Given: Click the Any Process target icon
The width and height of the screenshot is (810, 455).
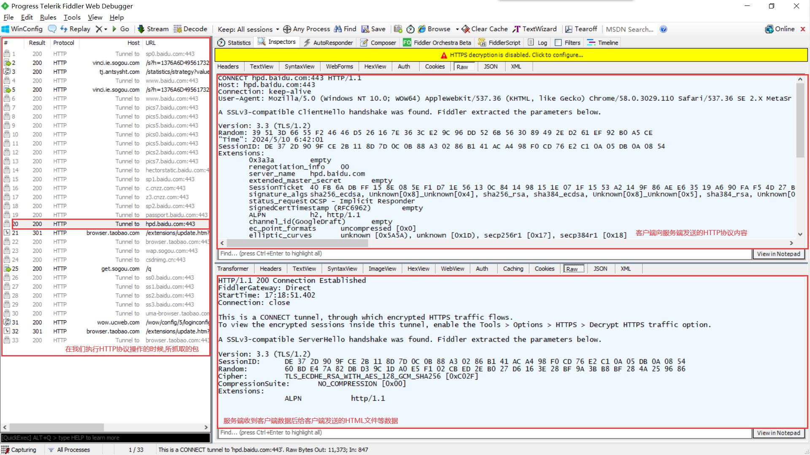Looking at the screenshot, I should coord(287,29).
